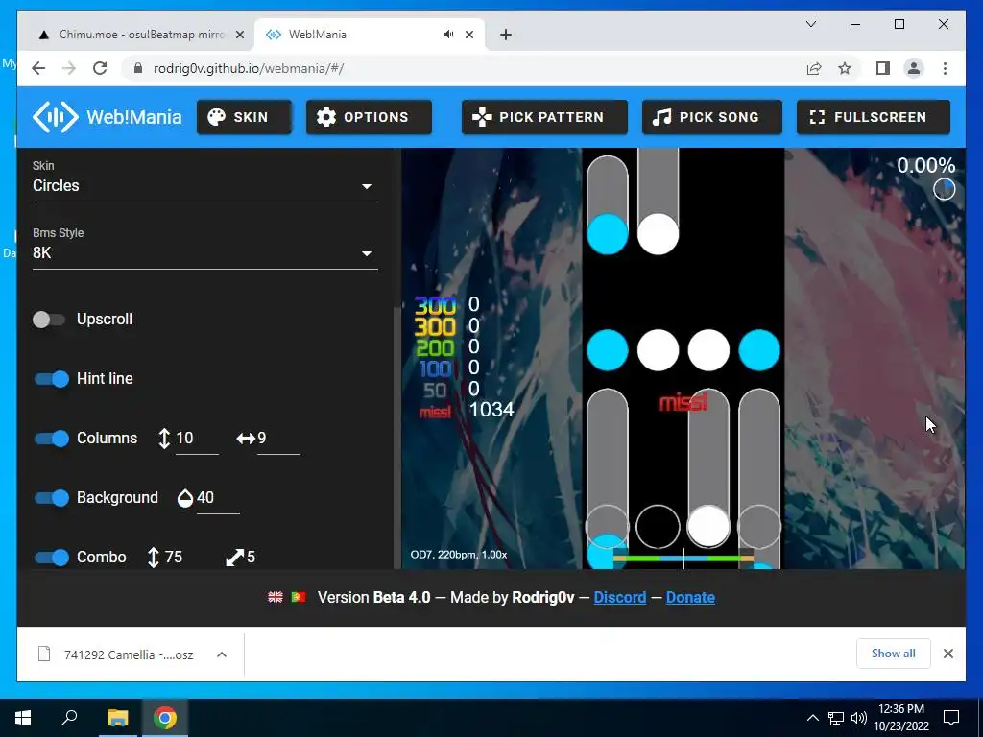Click Show all downloads

[894, 654]
